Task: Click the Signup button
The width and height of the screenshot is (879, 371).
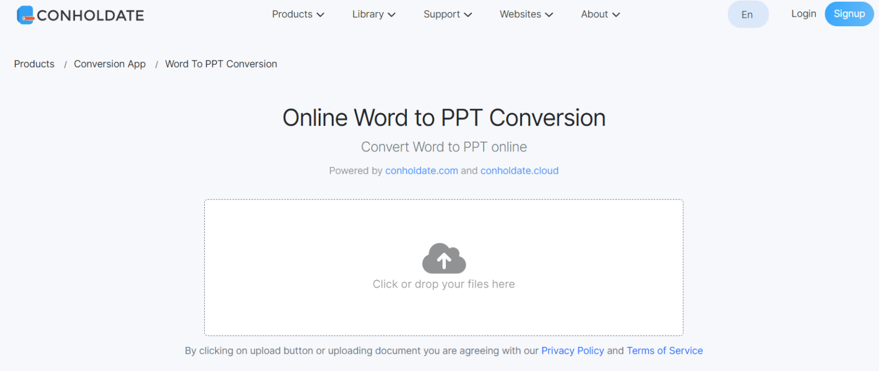Action: pos(849,14)
